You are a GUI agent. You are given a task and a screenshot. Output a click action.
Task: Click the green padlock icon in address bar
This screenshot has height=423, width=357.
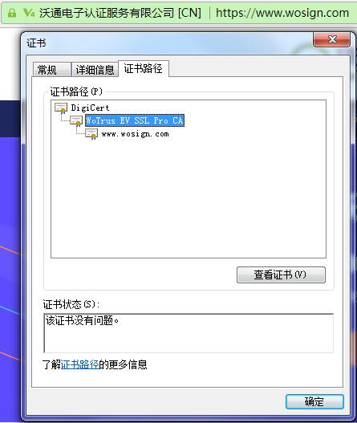[x=11, y=13]
